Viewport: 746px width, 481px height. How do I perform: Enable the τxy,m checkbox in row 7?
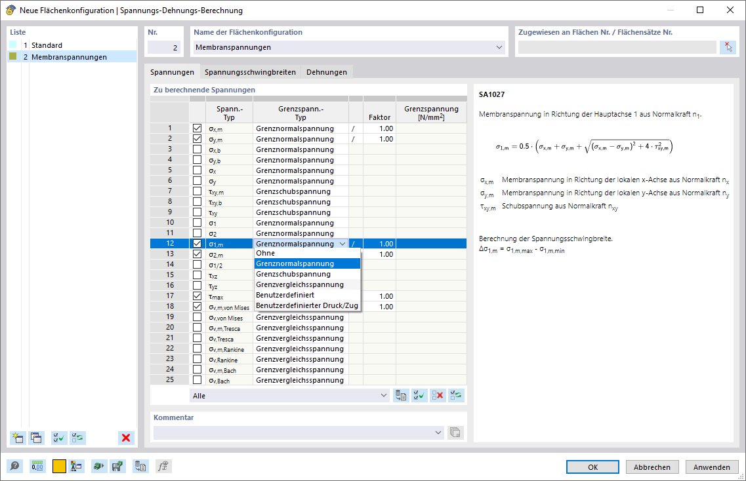197,191
